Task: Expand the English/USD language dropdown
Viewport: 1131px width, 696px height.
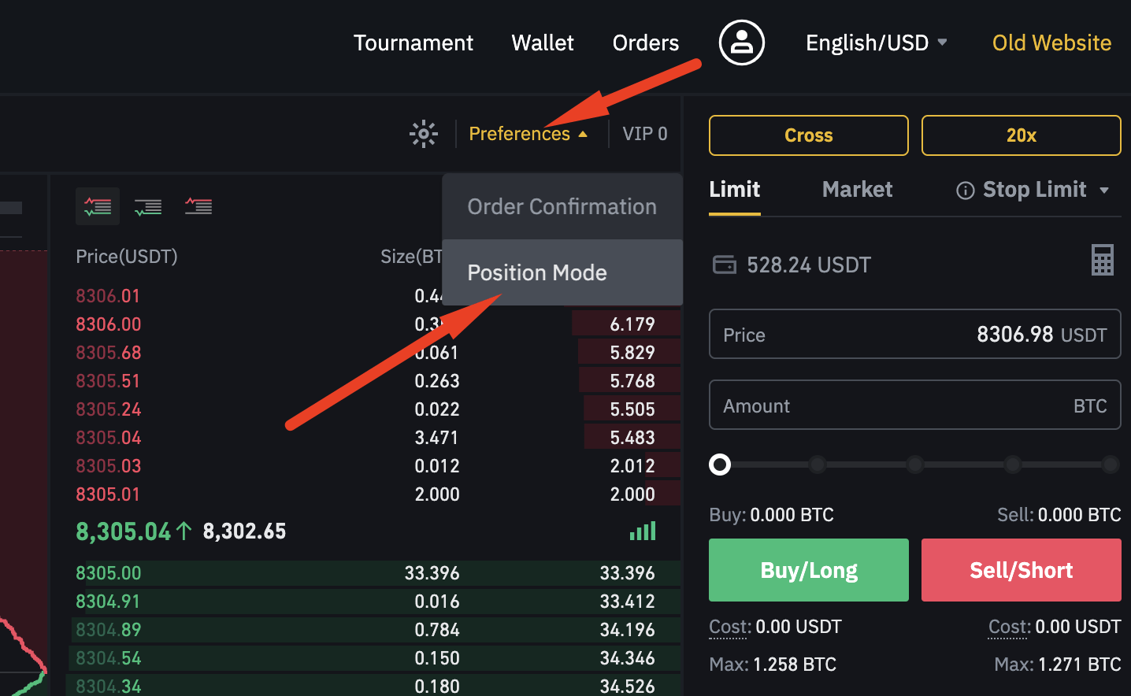Action: point(876,43)
